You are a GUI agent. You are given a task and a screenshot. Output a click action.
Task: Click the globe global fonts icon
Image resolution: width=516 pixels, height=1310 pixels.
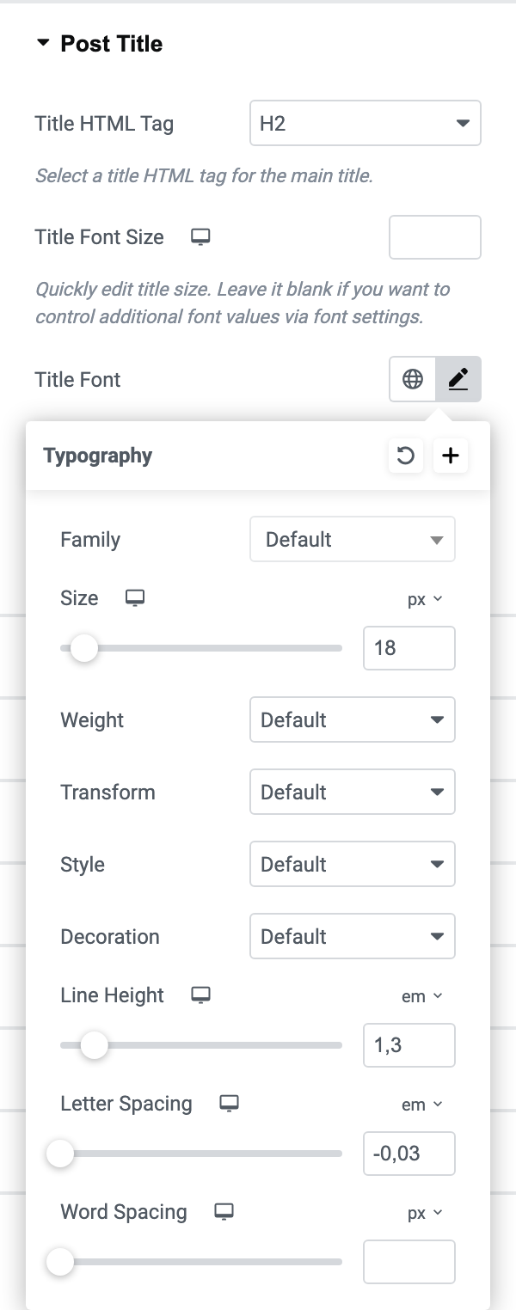413,379
